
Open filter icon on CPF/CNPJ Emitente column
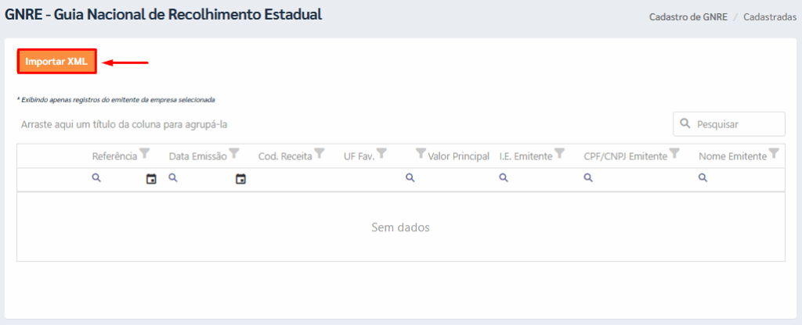tap(674, 152)
